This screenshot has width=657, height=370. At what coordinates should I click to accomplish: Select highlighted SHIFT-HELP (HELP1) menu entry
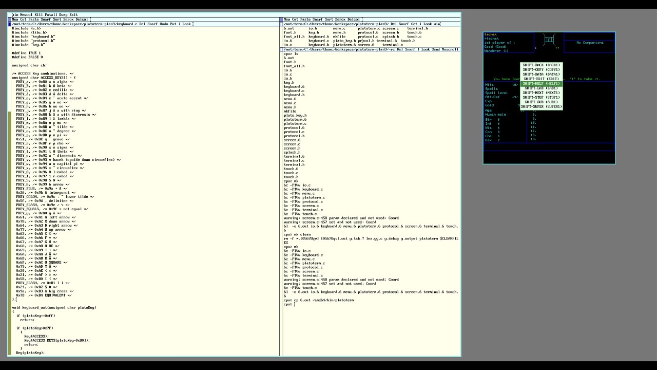(x=542, y=84)
